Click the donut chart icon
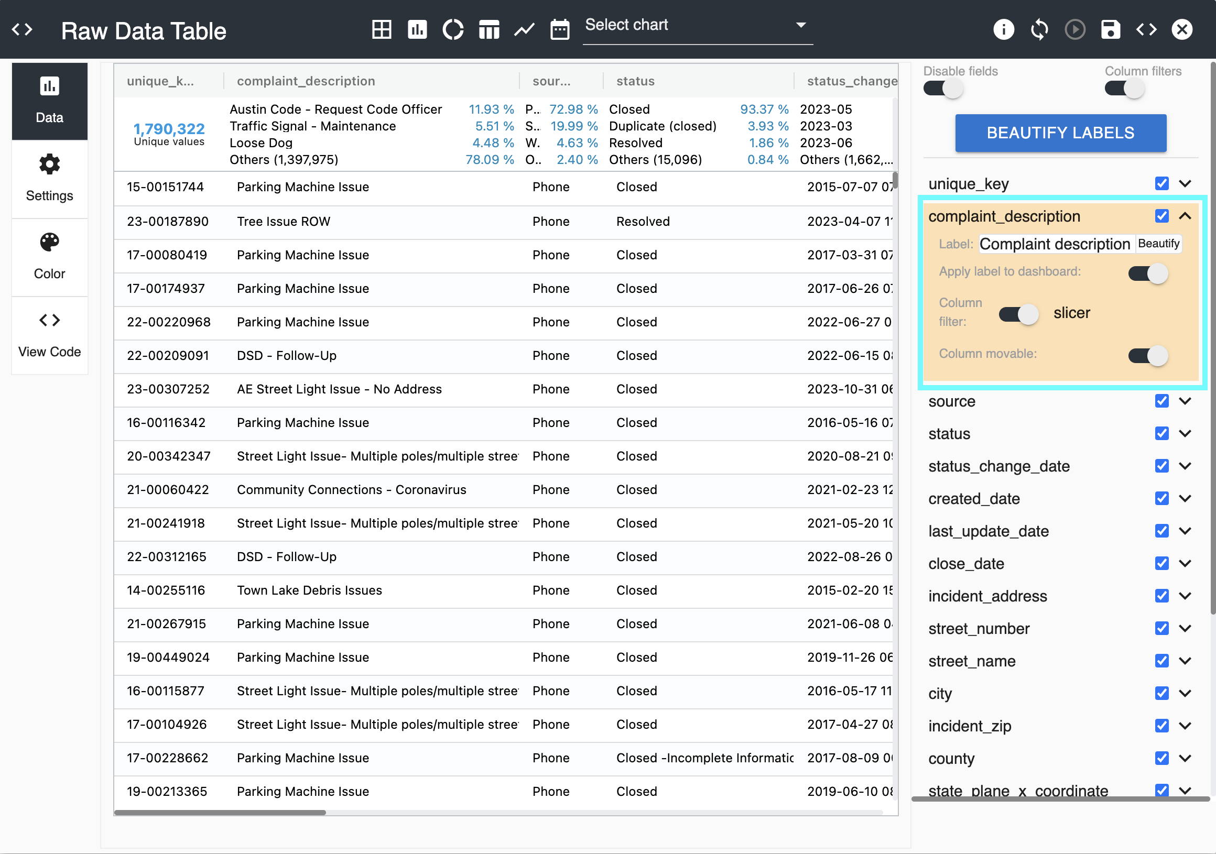Image resolution: width=1216 pixels, height=854 pixels. coord(453,29)
